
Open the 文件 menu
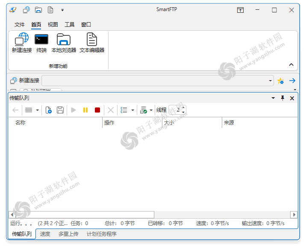19,25
